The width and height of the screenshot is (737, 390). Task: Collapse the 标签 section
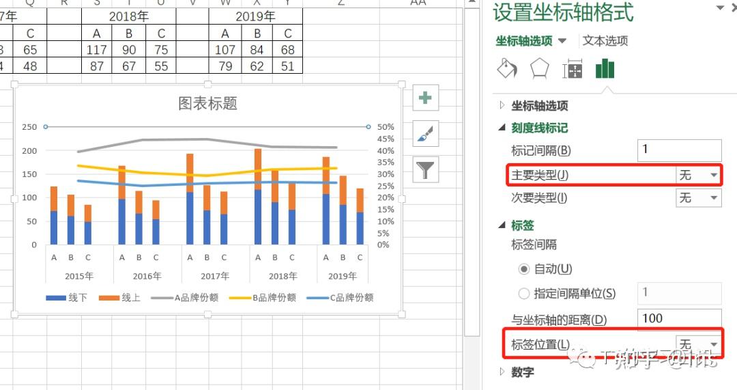click(502, 225)
